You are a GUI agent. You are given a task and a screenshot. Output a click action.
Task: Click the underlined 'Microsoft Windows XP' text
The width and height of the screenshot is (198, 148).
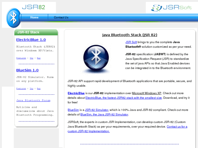click(147, 93)
